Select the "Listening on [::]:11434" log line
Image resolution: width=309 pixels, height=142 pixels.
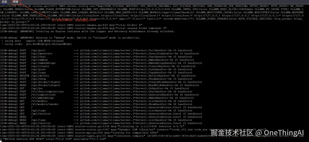(x=92, y=126)
